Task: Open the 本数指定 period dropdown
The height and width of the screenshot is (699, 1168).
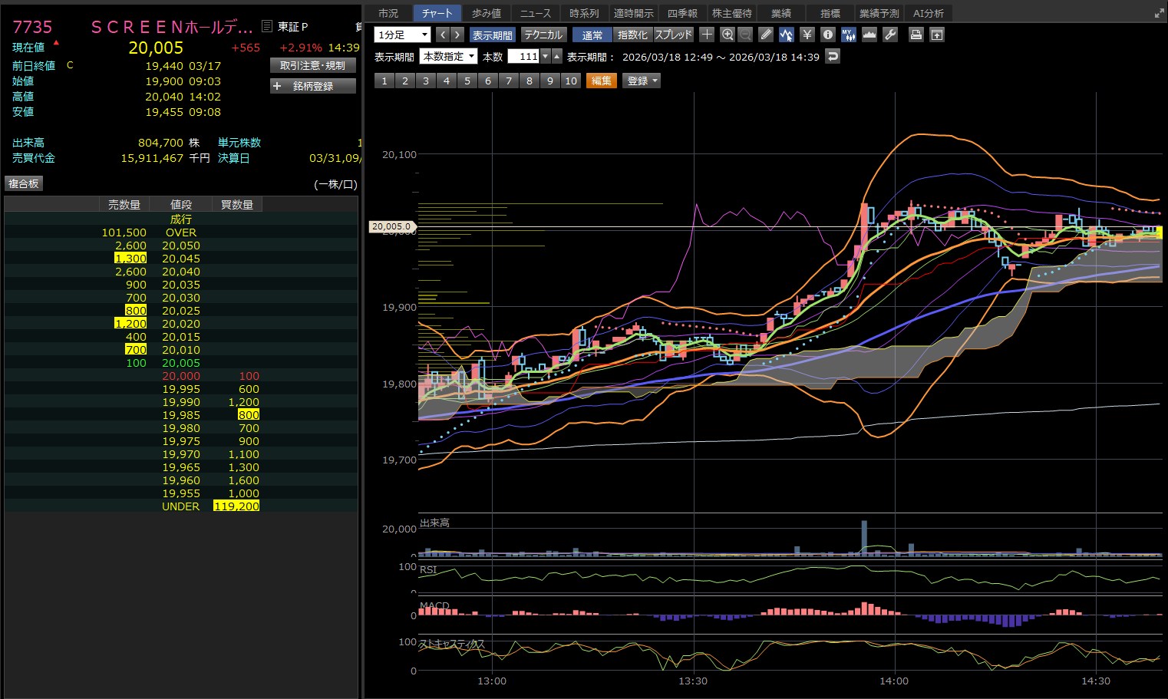Action: point(449,56)
